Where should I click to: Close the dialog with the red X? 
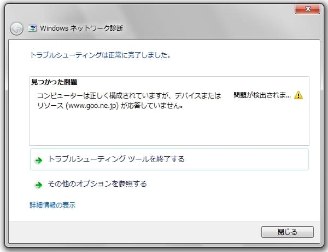pos(307,9)
